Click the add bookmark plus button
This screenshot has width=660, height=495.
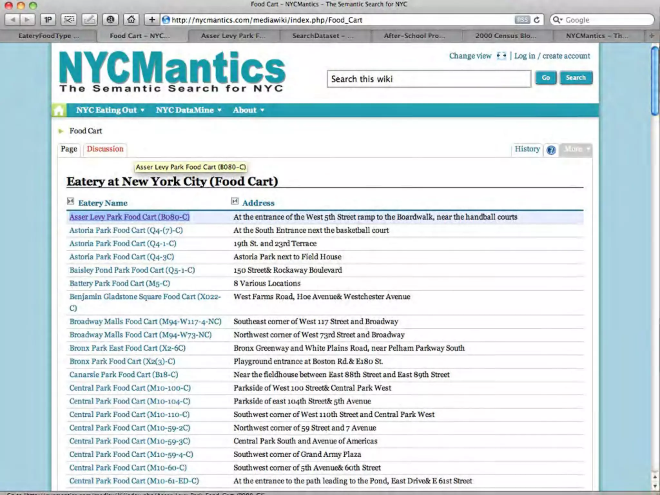click(x=152, y=20)
